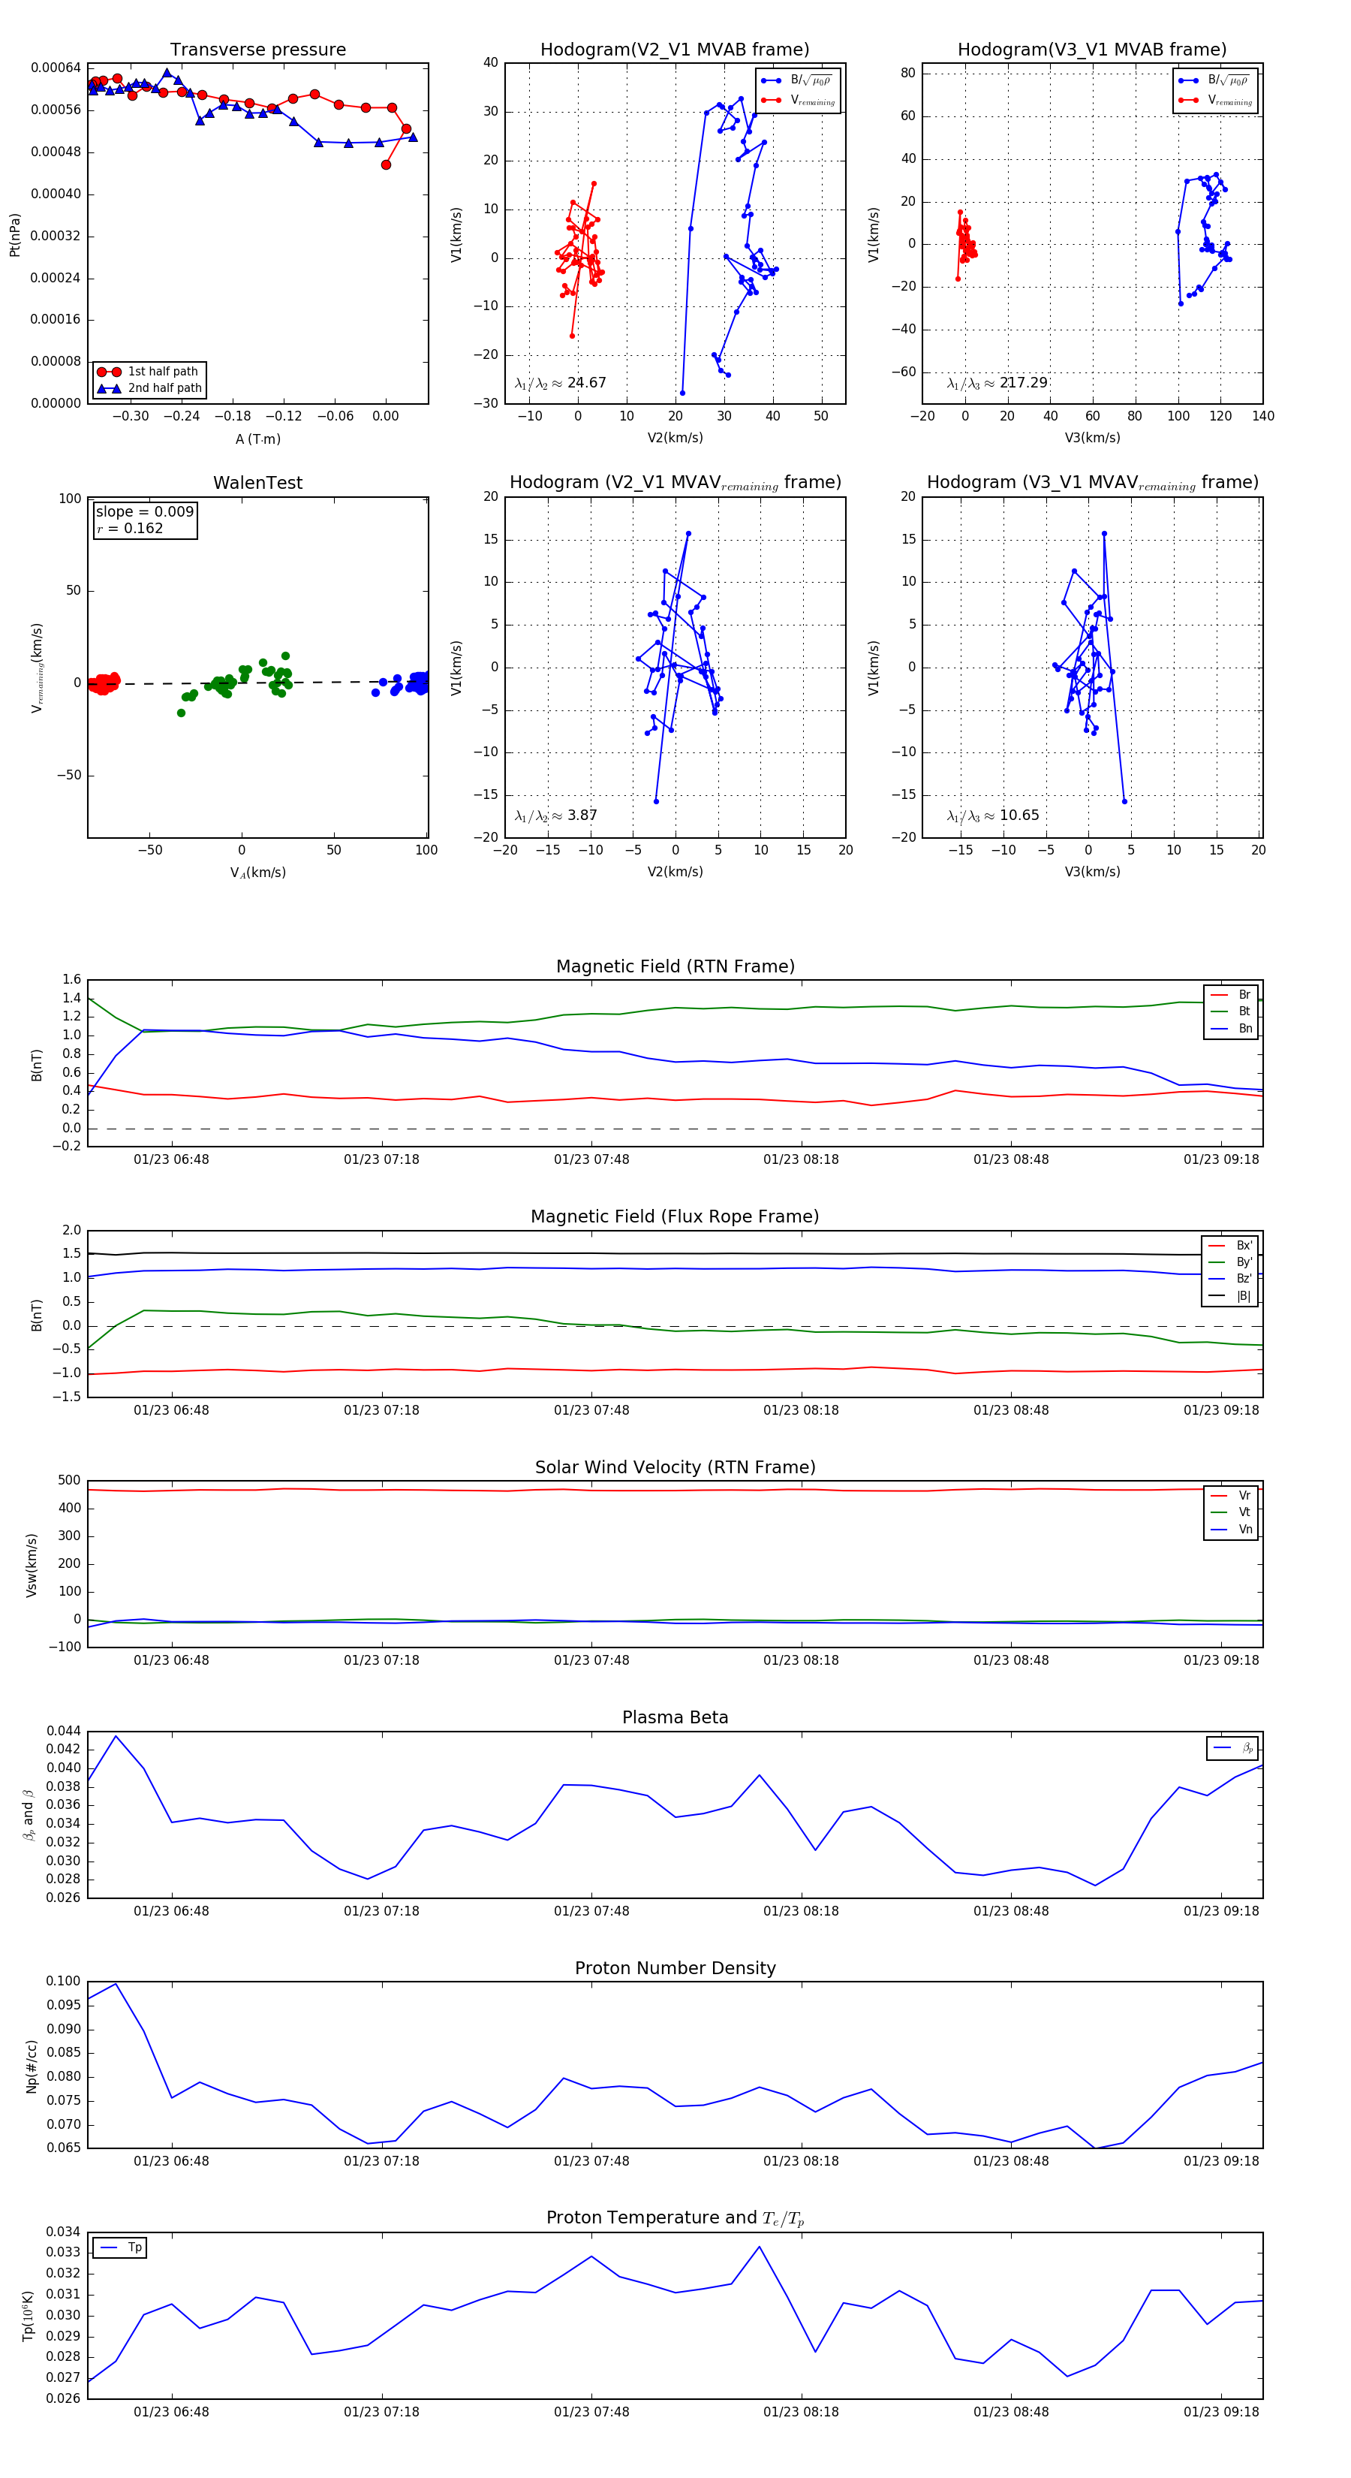Viewport: 1351px width, 2478px height.
Task: Click the λ1/λ2 ≈ 3.87 annotation
Action: pyautogui.click(x=555, y=815)
